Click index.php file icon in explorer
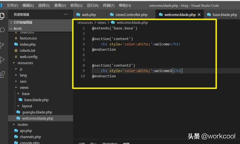The width and height of the screenshot is (240, 144). 16,44
